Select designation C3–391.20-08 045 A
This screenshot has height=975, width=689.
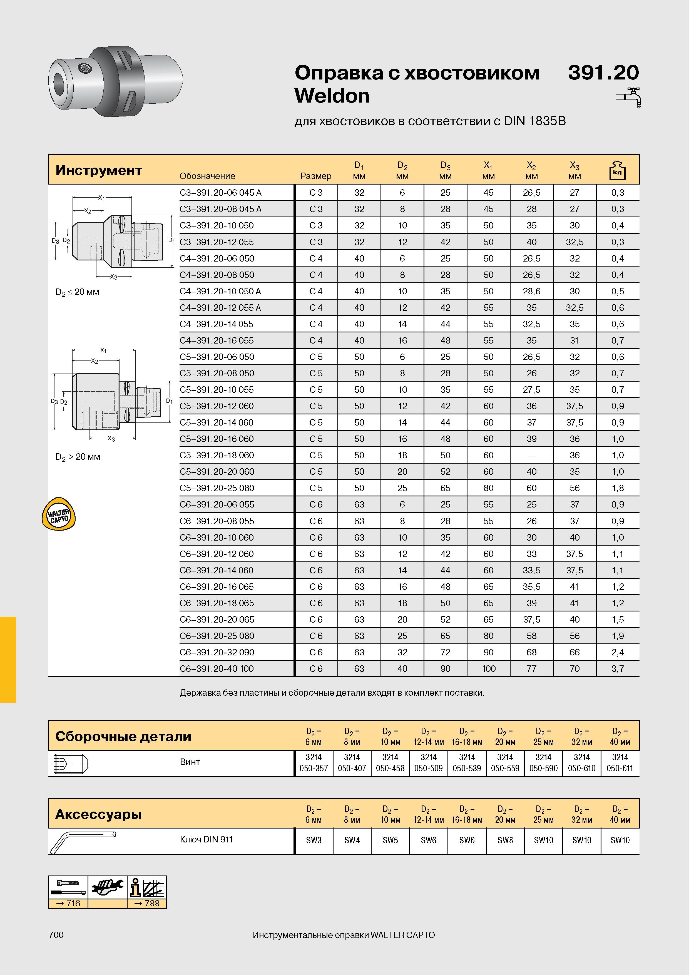[x=220, y=209]
